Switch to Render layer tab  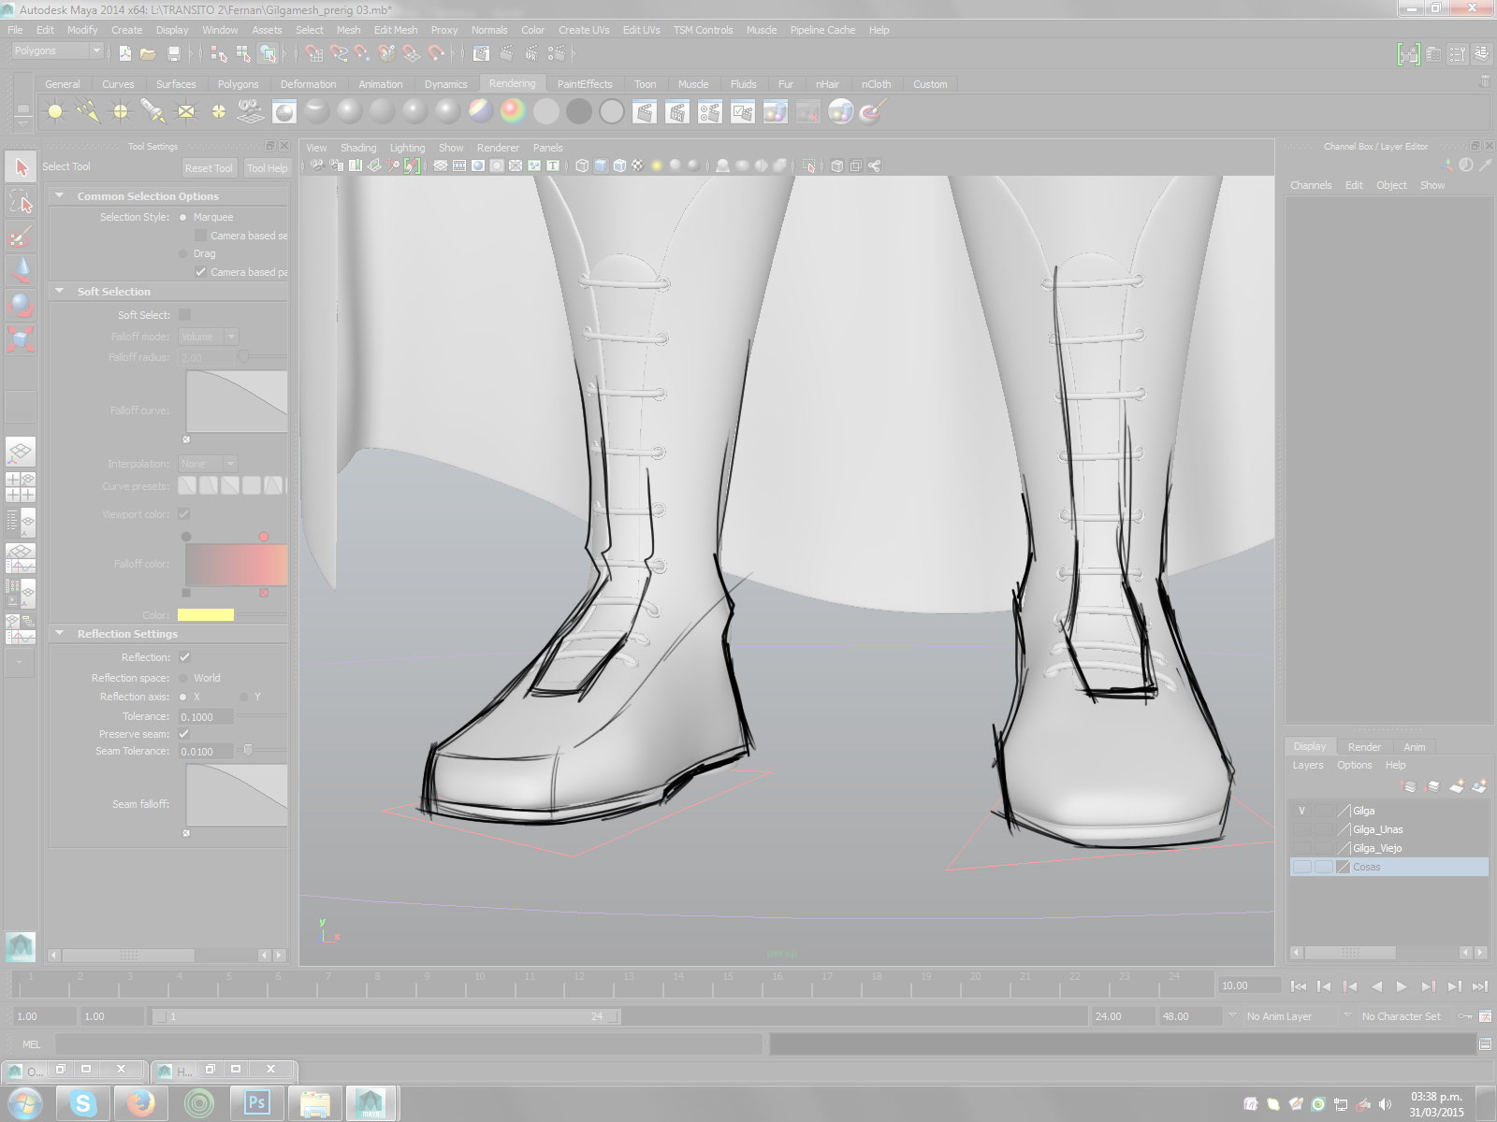coord(1364,747)
